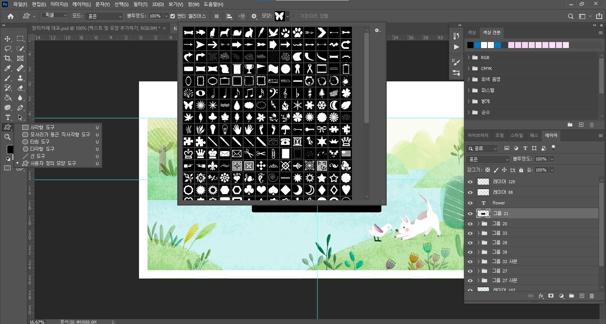Pick the black color swatch

tap(470, 45)
